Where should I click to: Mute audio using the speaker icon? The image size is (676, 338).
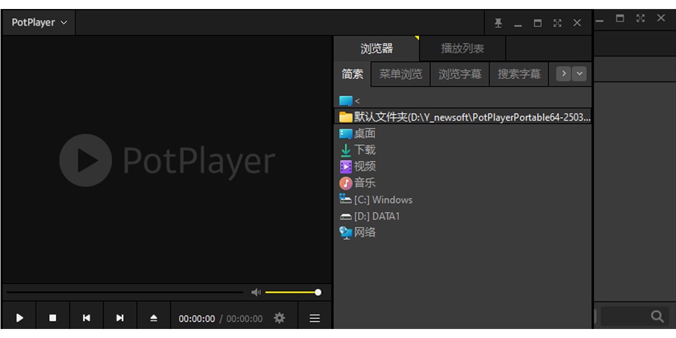[x=256, y=292]
